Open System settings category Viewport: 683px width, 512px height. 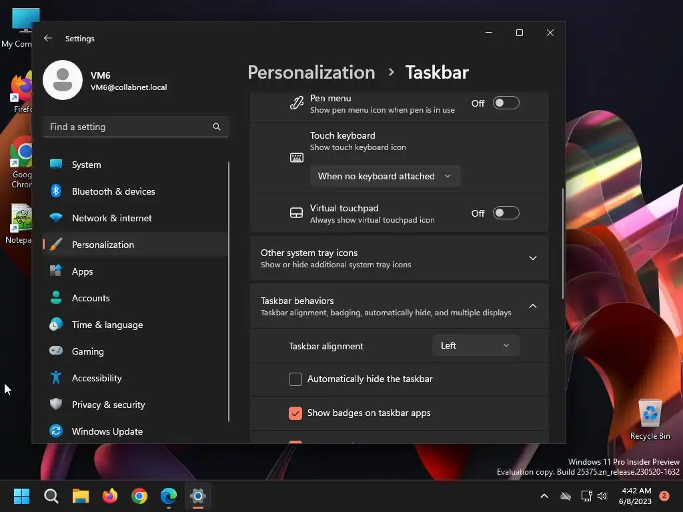[135, 165]
